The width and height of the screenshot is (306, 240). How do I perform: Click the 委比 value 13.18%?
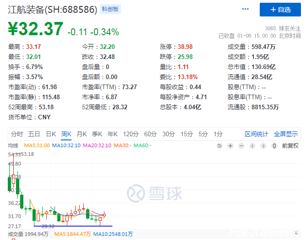pyautogui.click(x=187, y=77)
